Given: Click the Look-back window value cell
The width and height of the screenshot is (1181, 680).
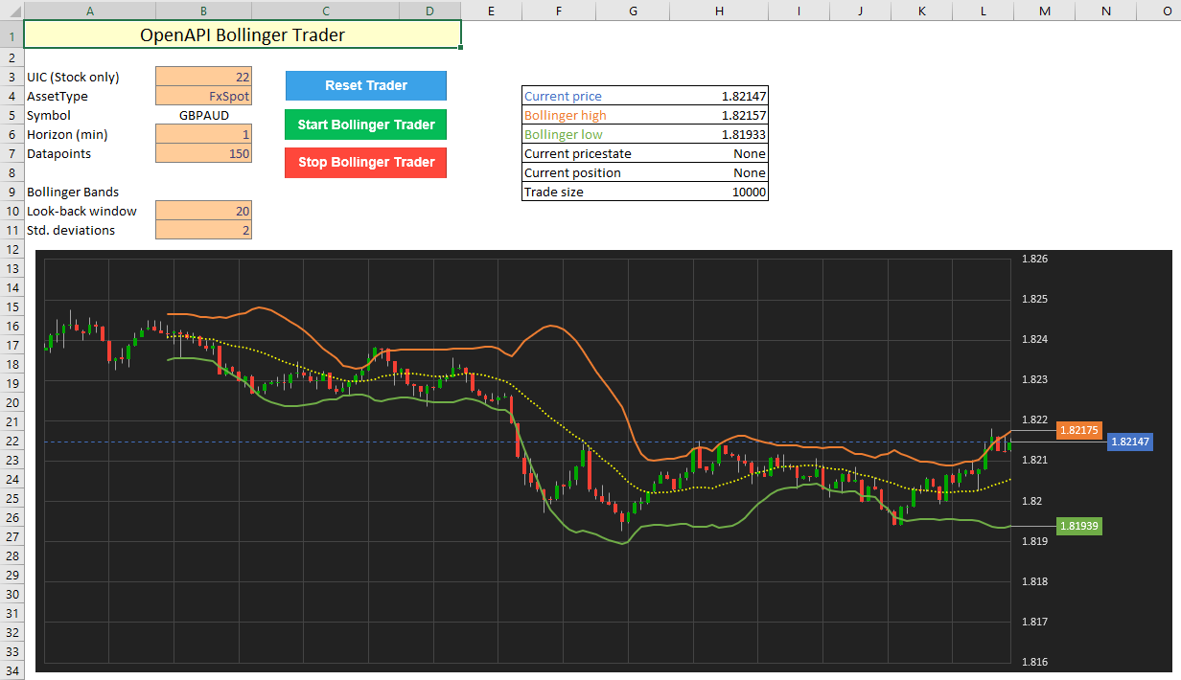Looking at the screenshot, I should 203,211.
